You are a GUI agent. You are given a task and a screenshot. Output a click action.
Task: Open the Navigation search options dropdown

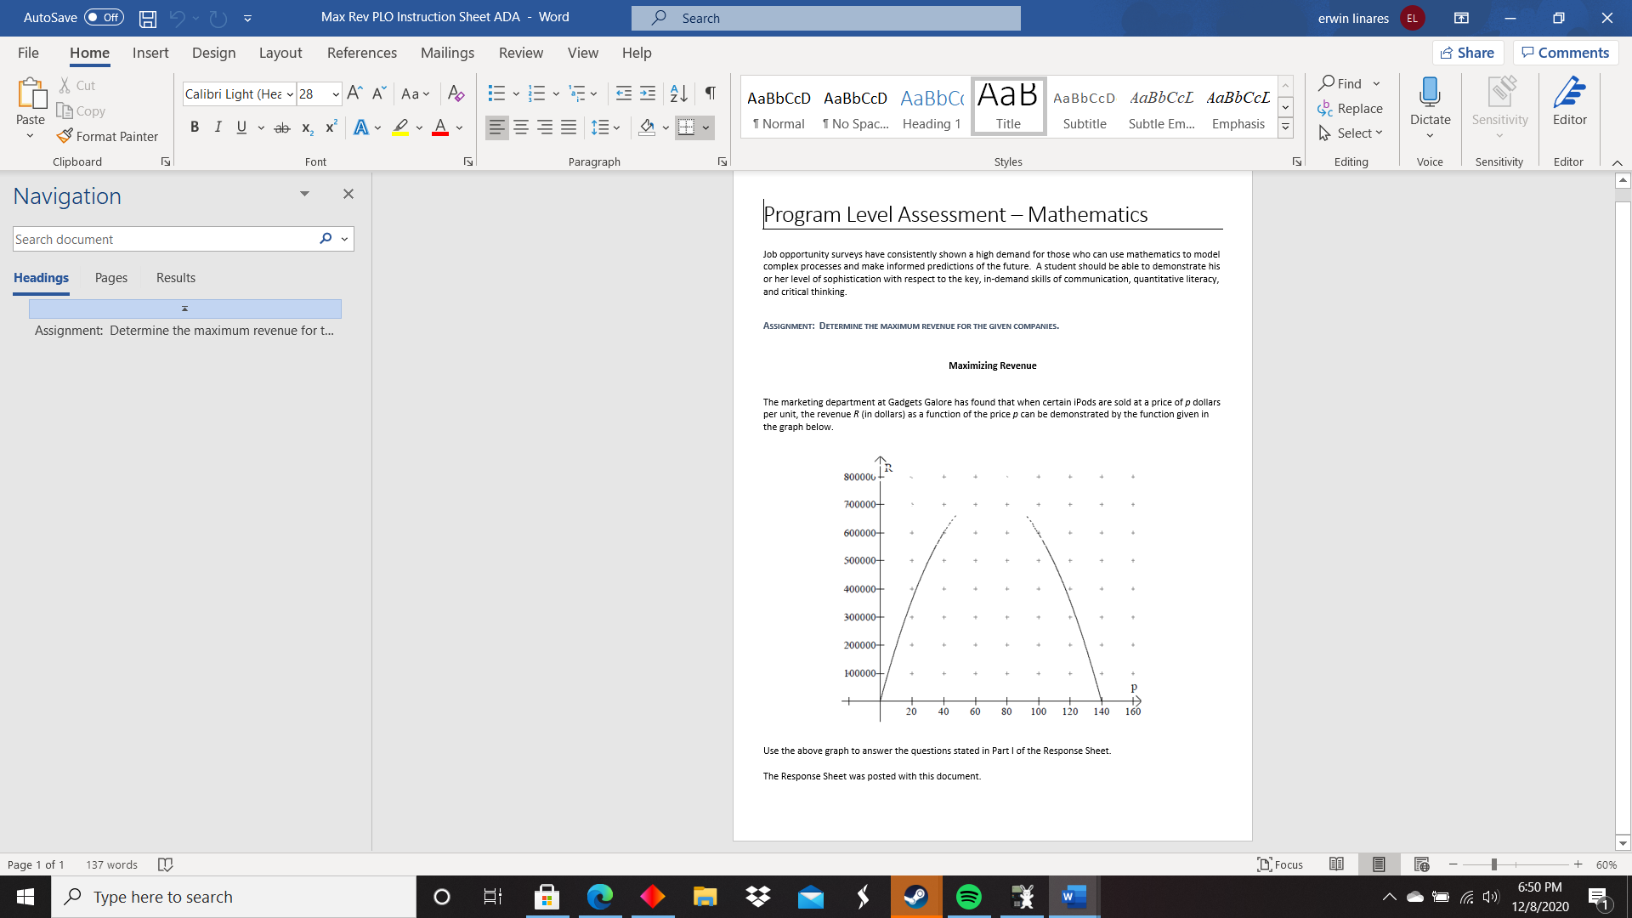[x=344, y=240]
